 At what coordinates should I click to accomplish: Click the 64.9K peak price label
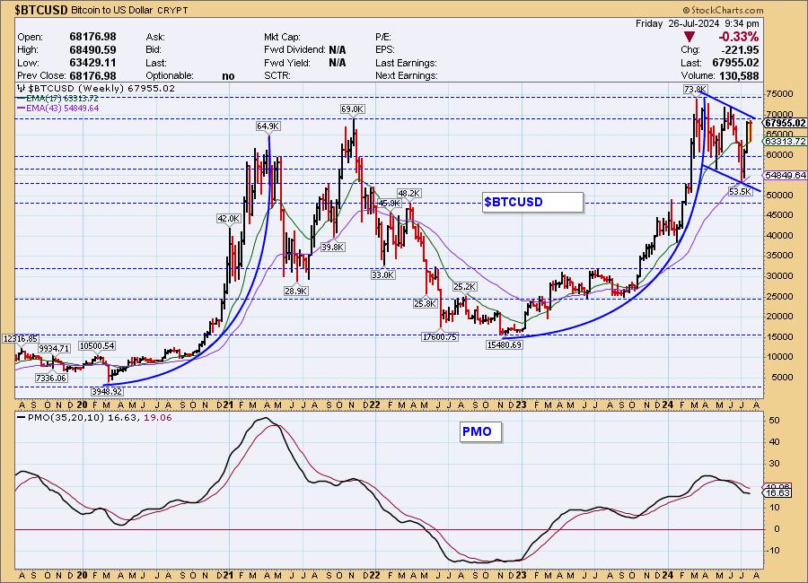(x=268, y=126)
